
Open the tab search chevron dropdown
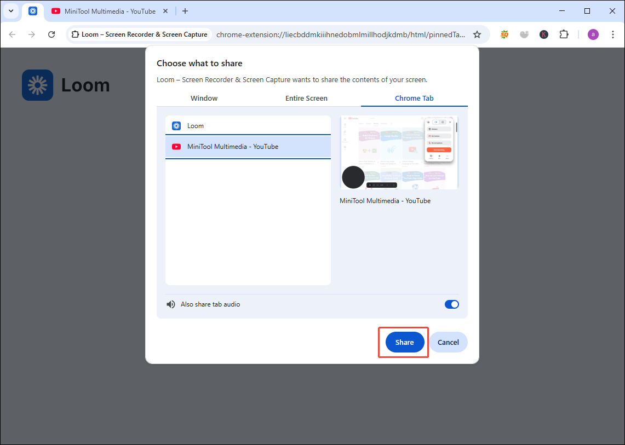click(x=10, y=11)
